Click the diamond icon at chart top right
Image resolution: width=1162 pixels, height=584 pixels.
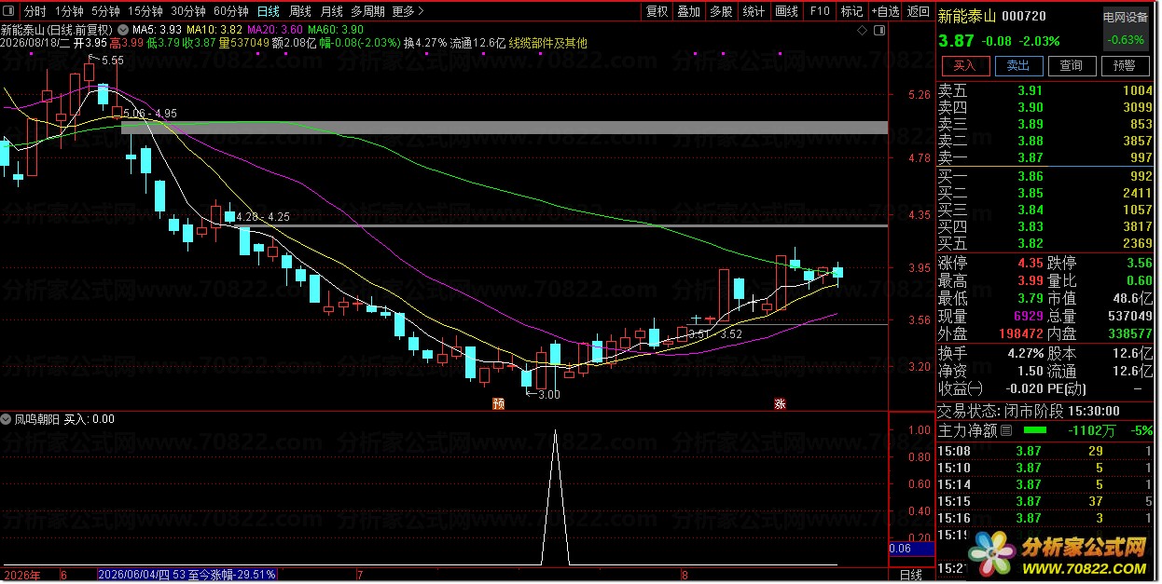pyautogui.click(x=864, y=31)
